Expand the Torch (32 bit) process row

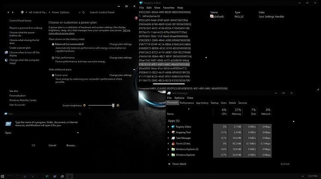pos(169,144)
